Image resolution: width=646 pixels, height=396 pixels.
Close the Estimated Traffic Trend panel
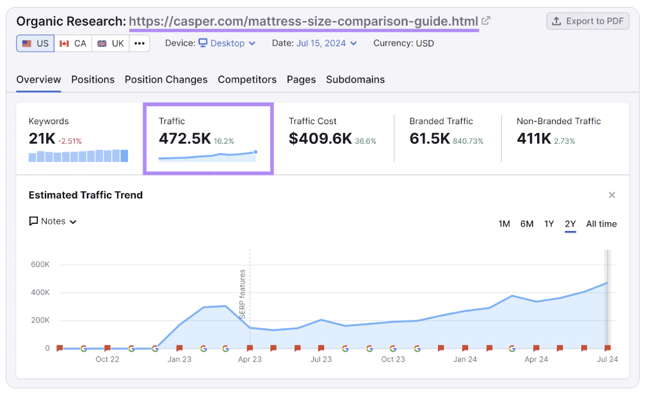611,195
